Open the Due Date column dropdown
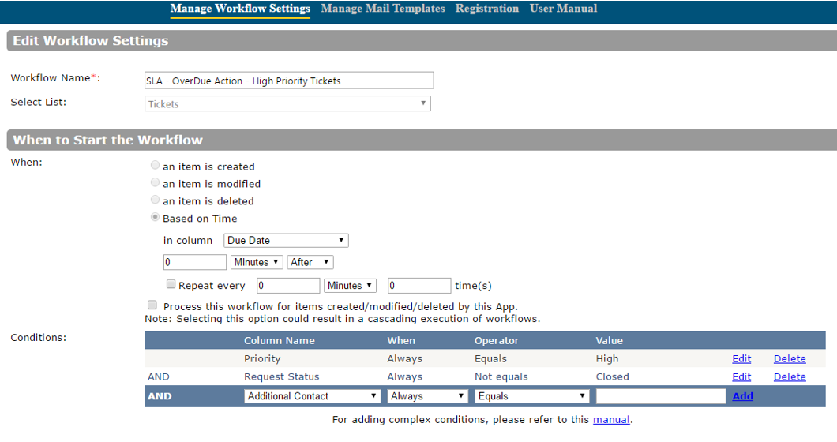This screenshot has width=837, height=442. (x=286, y=241)
